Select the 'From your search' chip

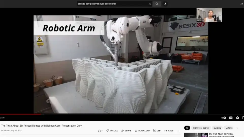(x=201, y=128)
